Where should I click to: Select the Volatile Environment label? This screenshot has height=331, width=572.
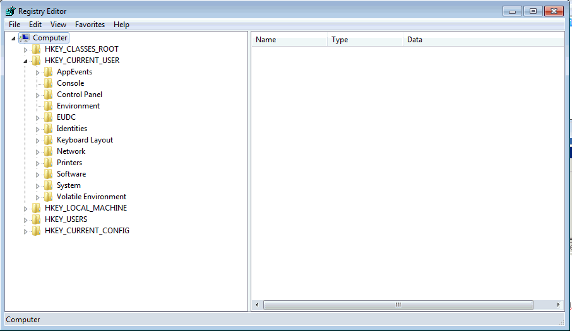[91, 197]
